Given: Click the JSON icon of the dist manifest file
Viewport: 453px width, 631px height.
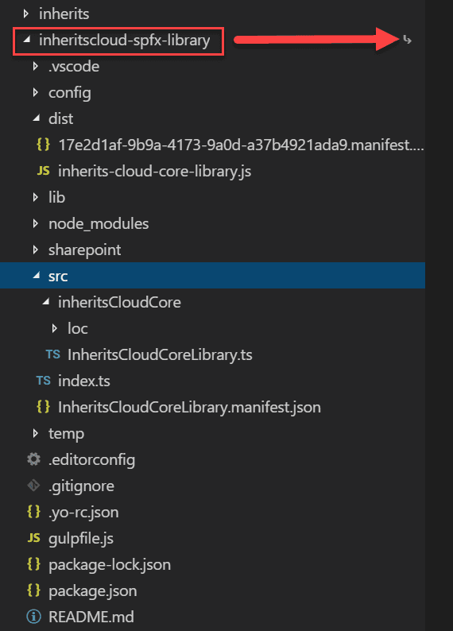Looking at the screenshot, I should click(43, 144).
